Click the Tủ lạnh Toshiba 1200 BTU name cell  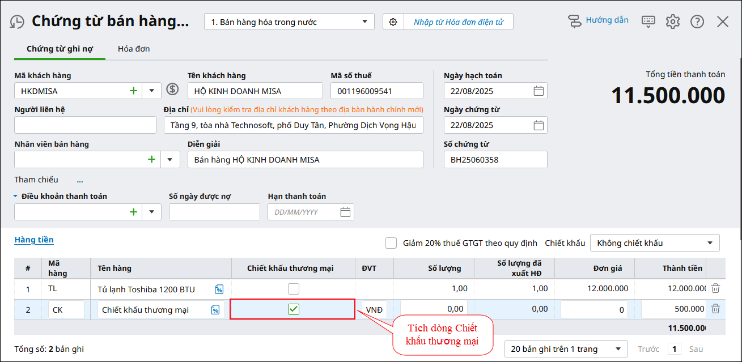pyautogui.click(x=161, y=289)
